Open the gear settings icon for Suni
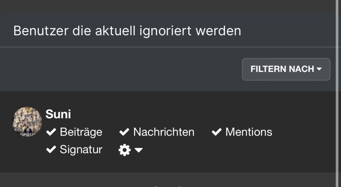Image resolution: width=341 pixels, height=187 pixels. pyautogui.click(x=124, y=150)
